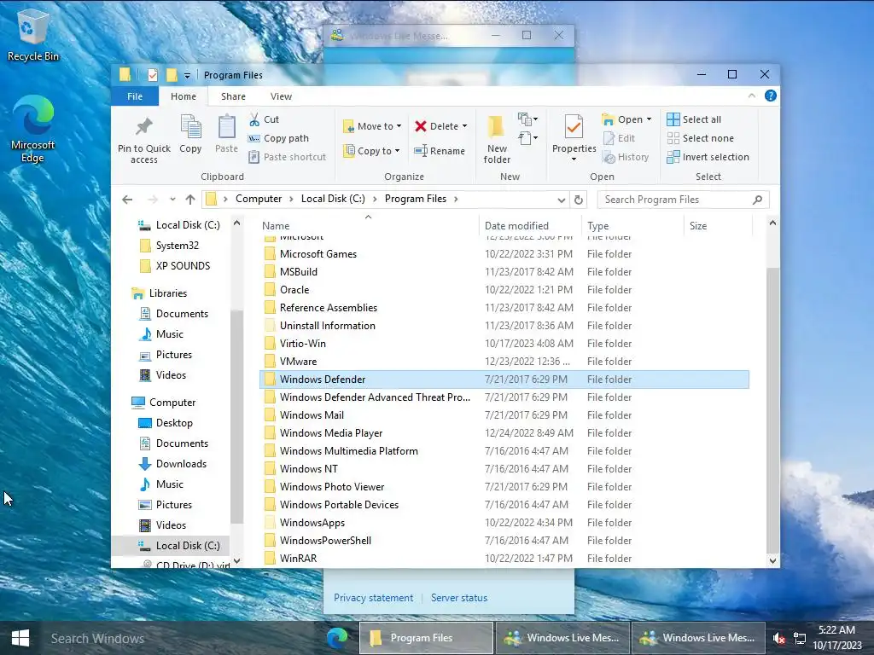
Task: Open the Copy to dropdown
Action: (372, 150)
